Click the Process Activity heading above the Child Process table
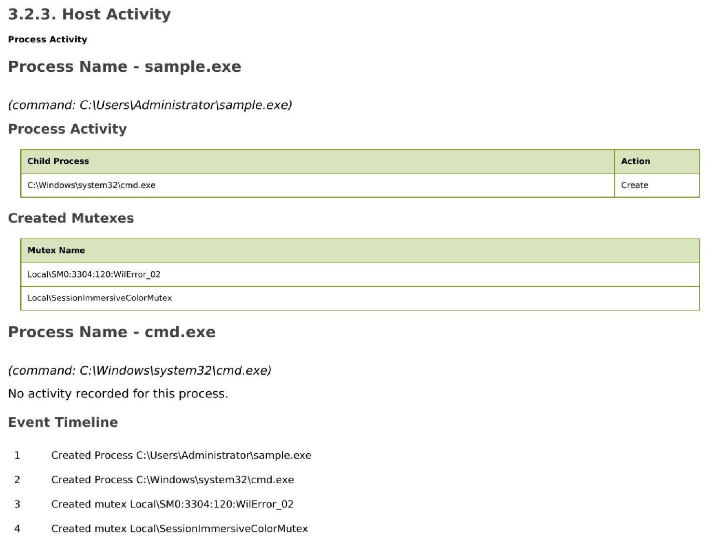The width and height of the screenshot is (721, 555). click(67, 129)
